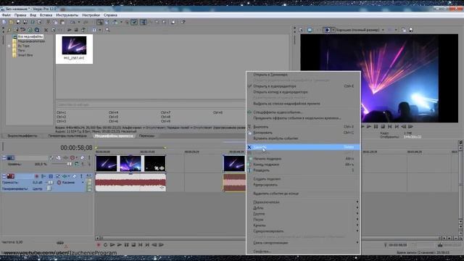Expand the 'Переключатели' submenu
This screenshot has width=464, height=261.
303,202
